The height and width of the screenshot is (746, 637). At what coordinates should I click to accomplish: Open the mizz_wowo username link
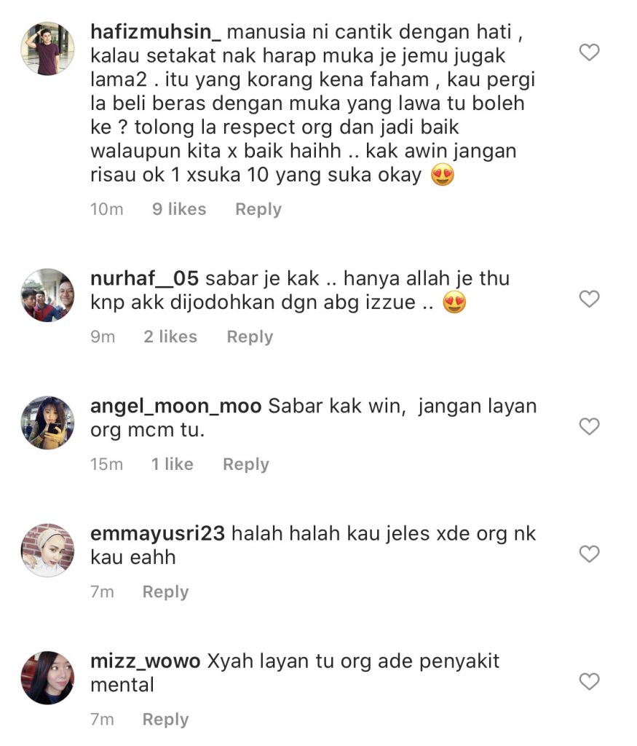[x=146, y=661]
